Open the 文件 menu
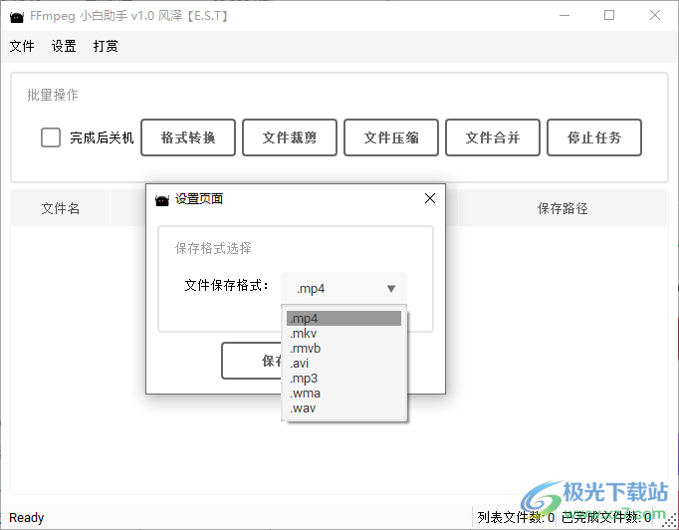This screenshot has width=679, height=530. (x=22, y=46)
